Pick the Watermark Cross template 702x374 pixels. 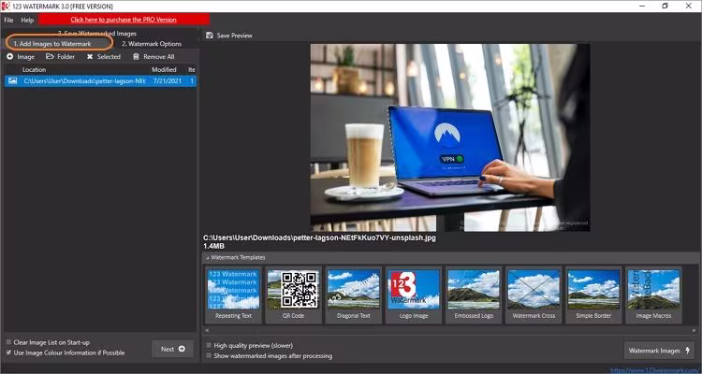click(x=534, y=295)
